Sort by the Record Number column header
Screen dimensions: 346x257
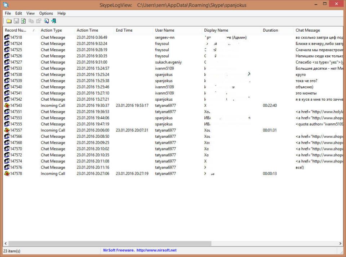(x=16, y=31)
